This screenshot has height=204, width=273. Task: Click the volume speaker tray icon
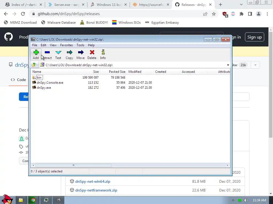click(x=246, y=200)
